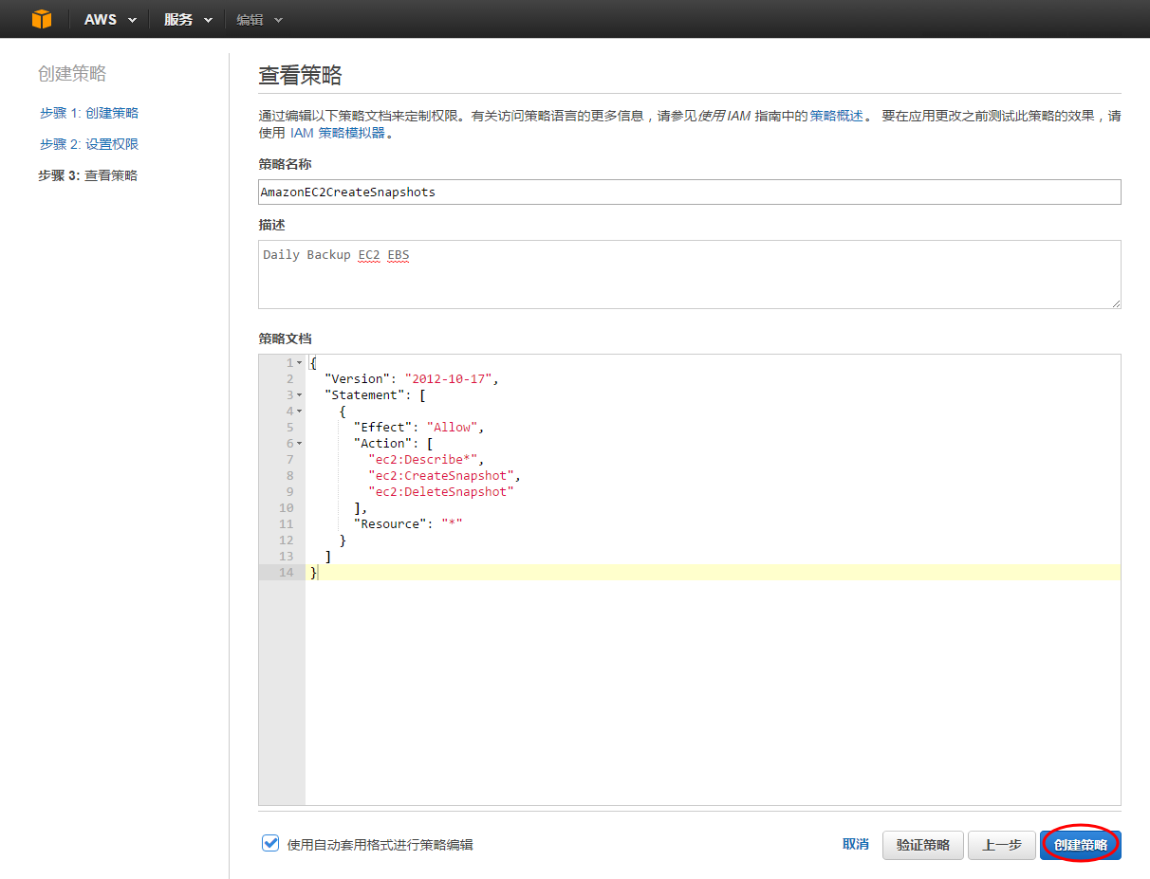
Task: Click the word EBS in description
Action: point(399,255)
